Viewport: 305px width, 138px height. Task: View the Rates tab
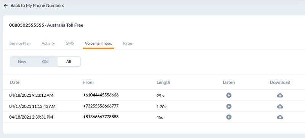(128, 43)
